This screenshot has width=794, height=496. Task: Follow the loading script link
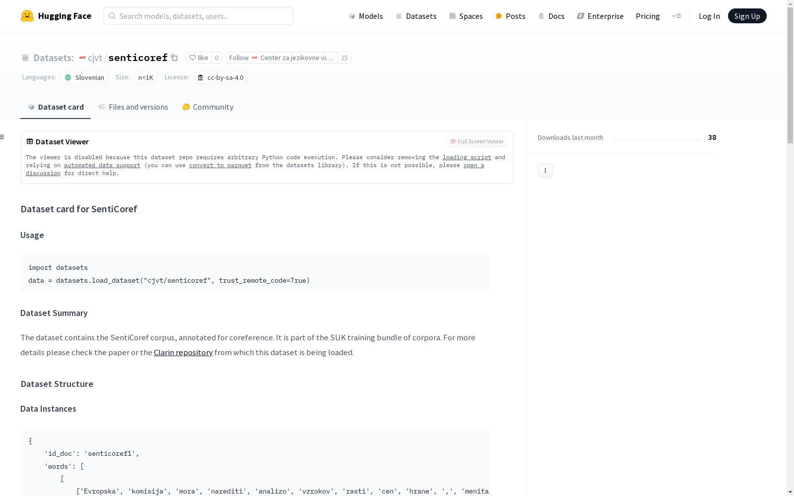(467, 157)
